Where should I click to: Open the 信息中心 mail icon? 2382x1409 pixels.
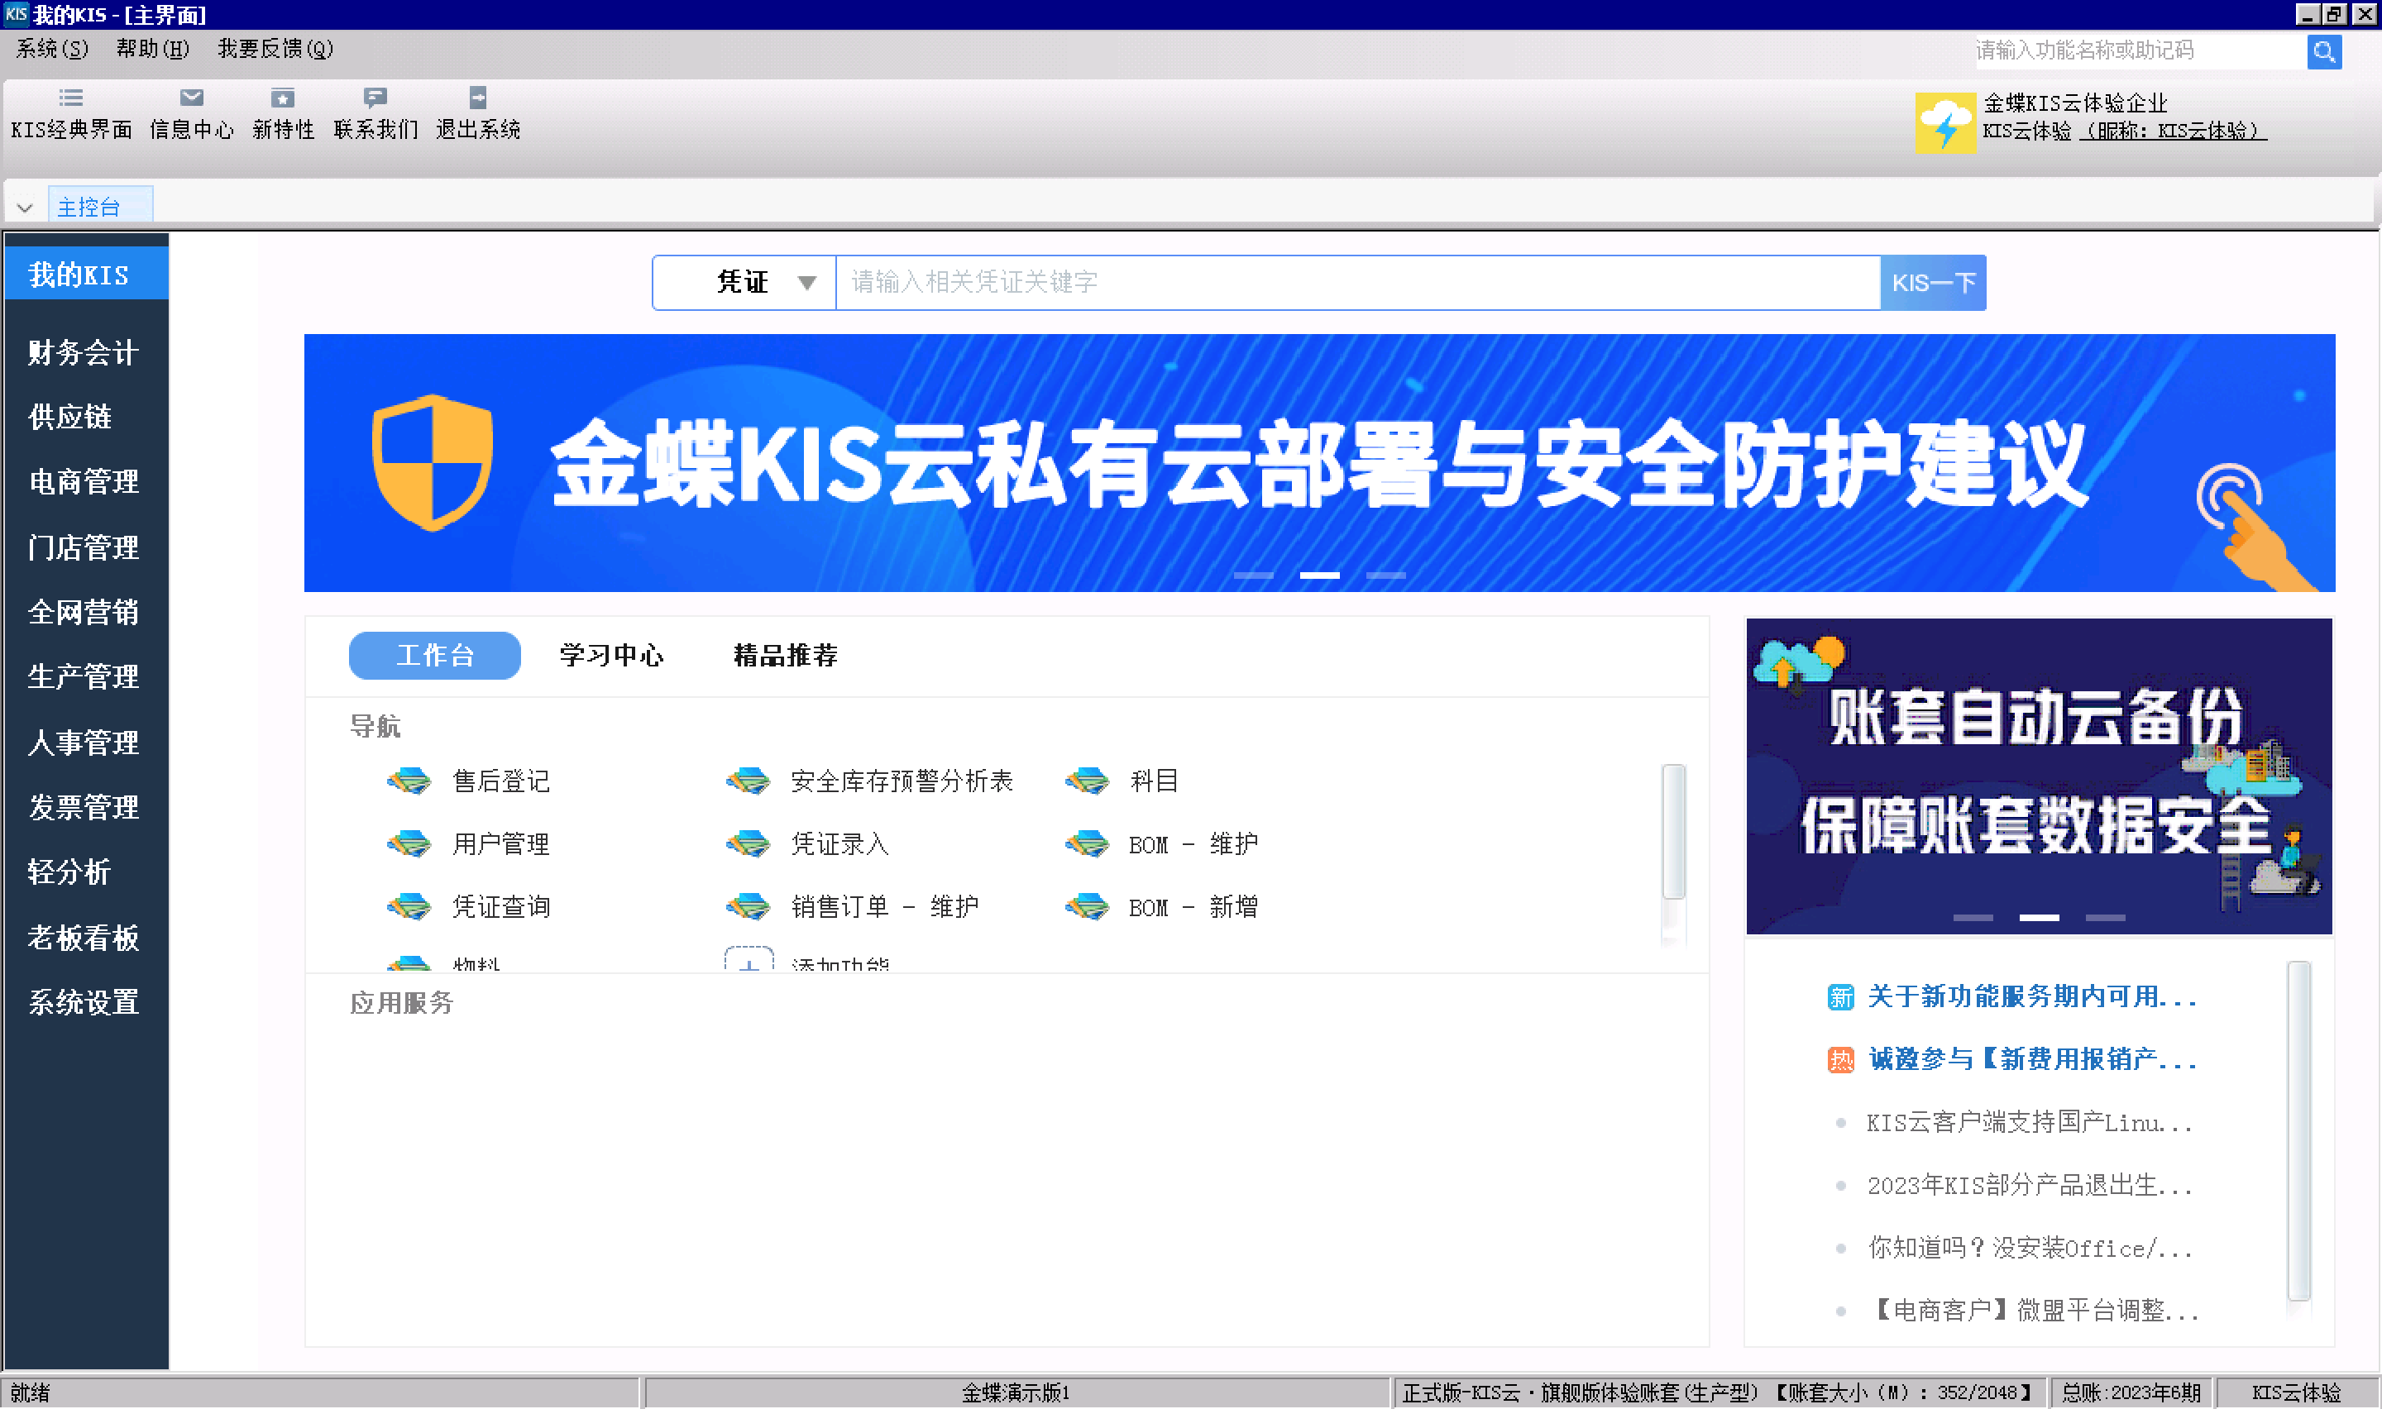click(192, 97)
